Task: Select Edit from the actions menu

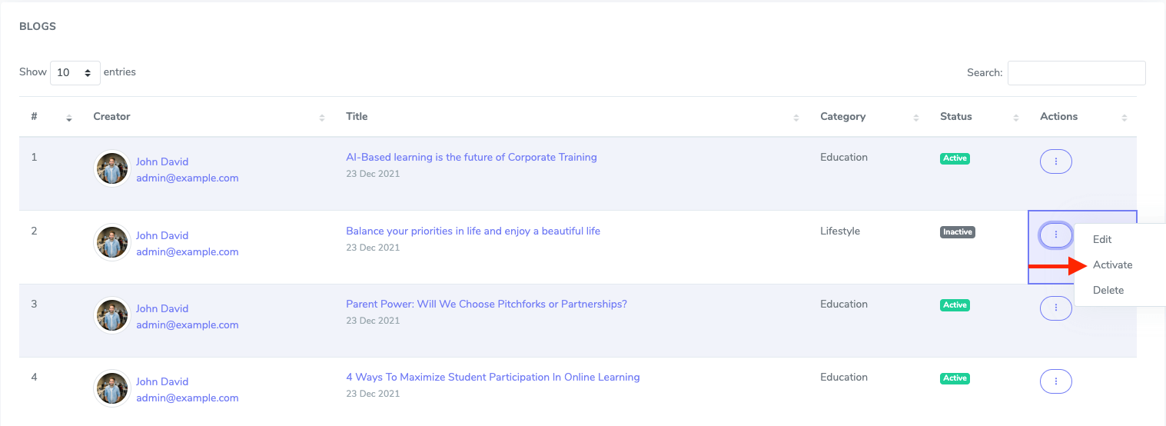Action: 1102,240
